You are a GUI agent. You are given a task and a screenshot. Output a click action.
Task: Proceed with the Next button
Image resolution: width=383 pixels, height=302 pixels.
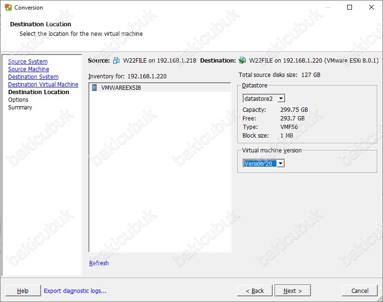pos(293,291)
